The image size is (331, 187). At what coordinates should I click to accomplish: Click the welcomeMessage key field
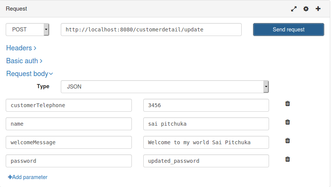[x=69, y=142]
